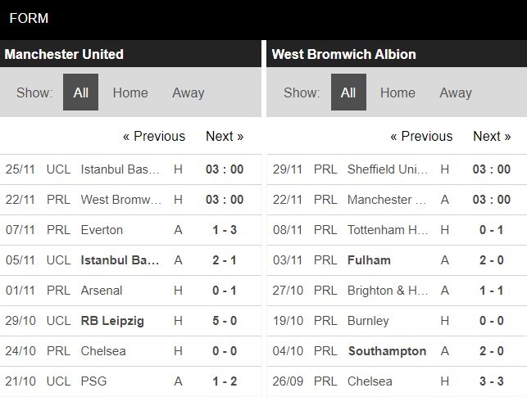Show West Bromwich Albion Away matches

[456, 92]
